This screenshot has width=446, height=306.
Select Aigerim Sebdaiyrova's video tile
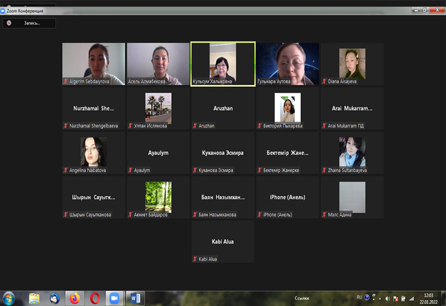(x=94, y=64)
